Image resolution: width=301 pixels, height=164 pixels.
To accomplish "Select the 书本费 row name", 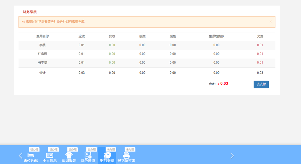I will pyautogui.click(x=42, y=63).
